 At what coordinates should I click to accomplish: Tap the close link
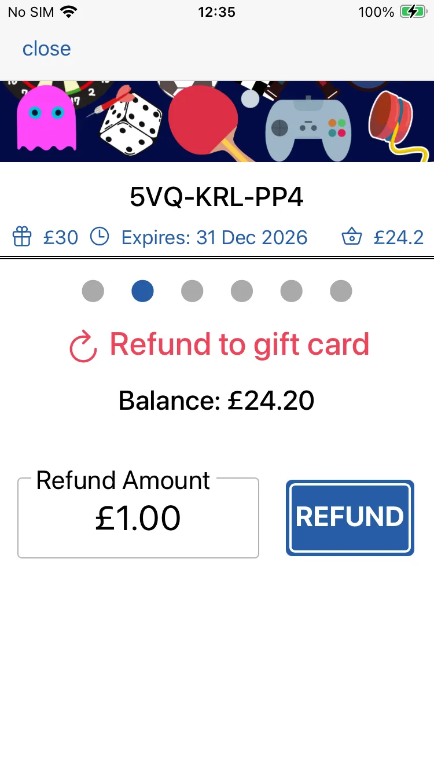(47, 49)
